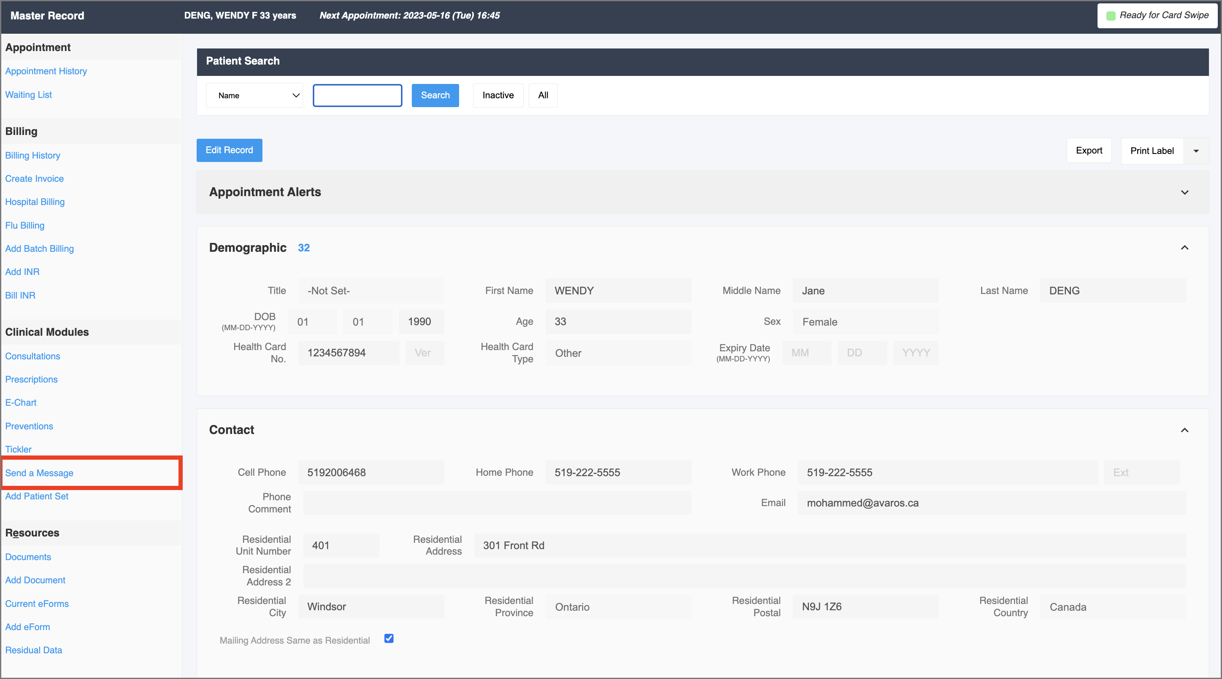Click demographic number 32 link
The width and height of the screenshot is (1222, 679).
(x=304, y=248)
